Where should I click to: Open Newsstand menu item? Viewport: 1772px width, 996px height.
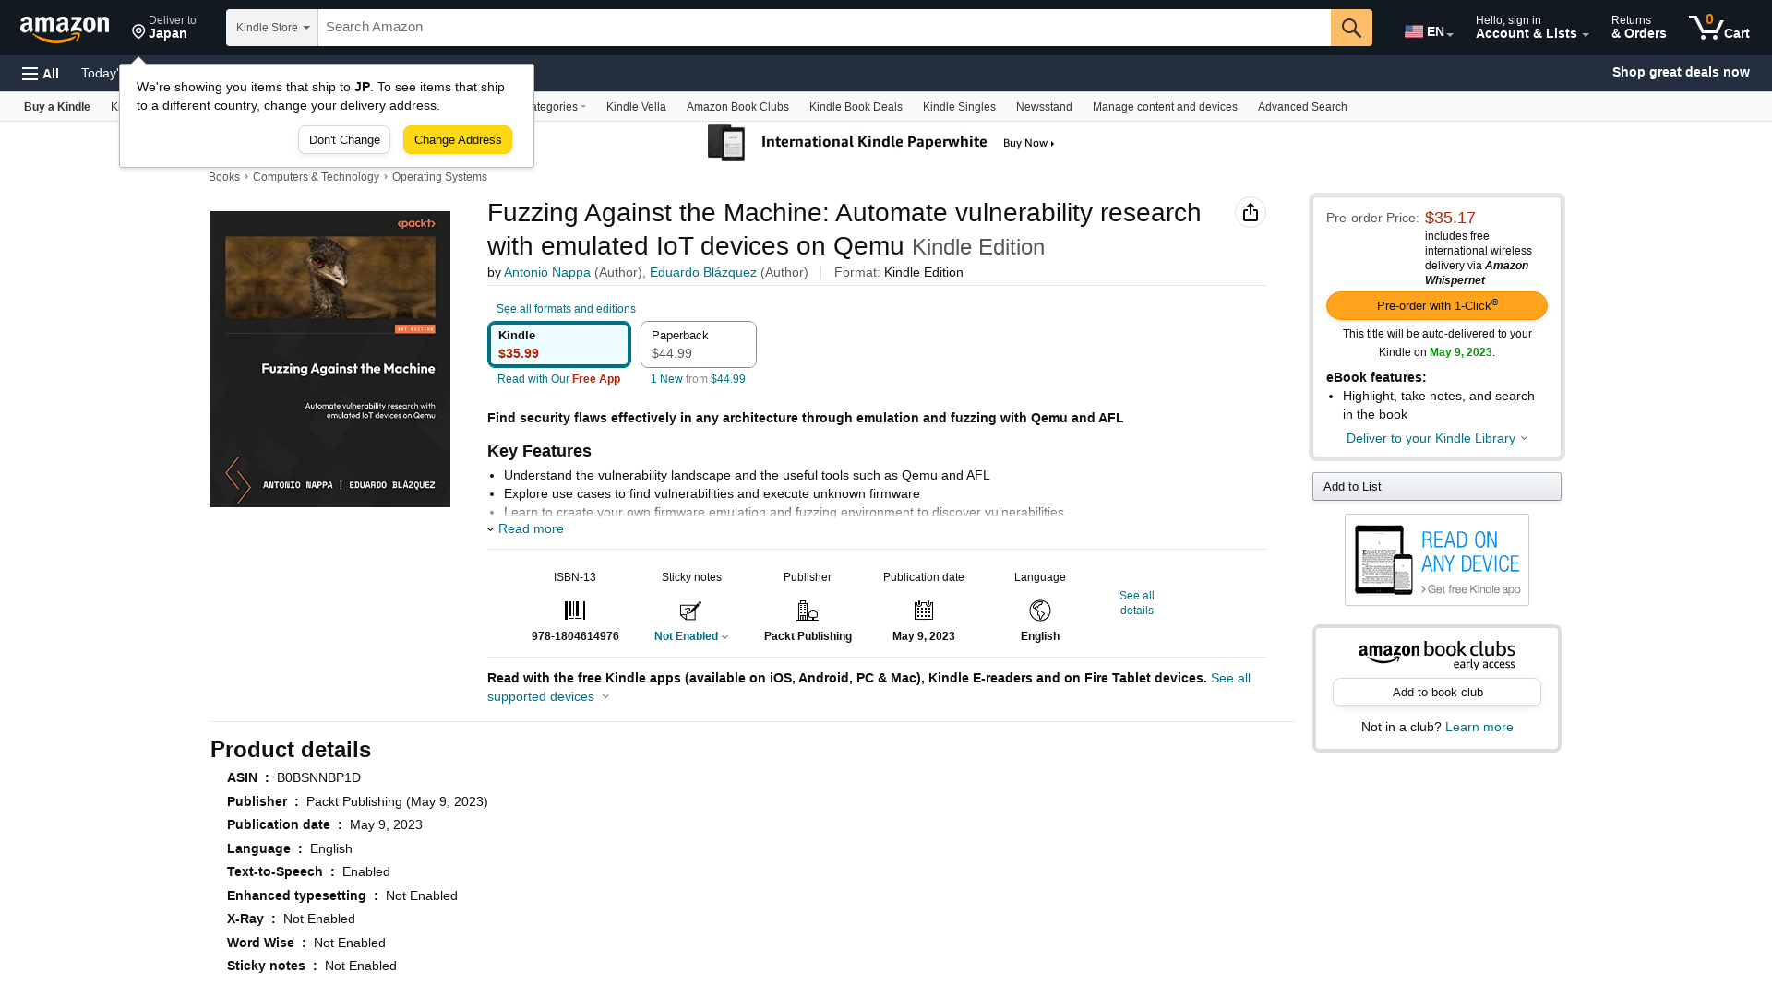point(1044,107)
